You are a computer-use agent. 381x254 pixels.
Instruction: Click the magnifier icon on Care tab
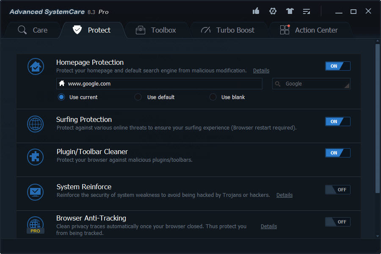22,30
